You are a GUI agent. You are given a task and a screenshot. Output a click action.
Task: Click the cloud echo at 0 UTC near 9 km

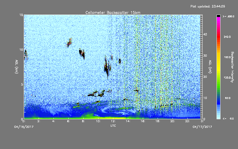[26, 55]
